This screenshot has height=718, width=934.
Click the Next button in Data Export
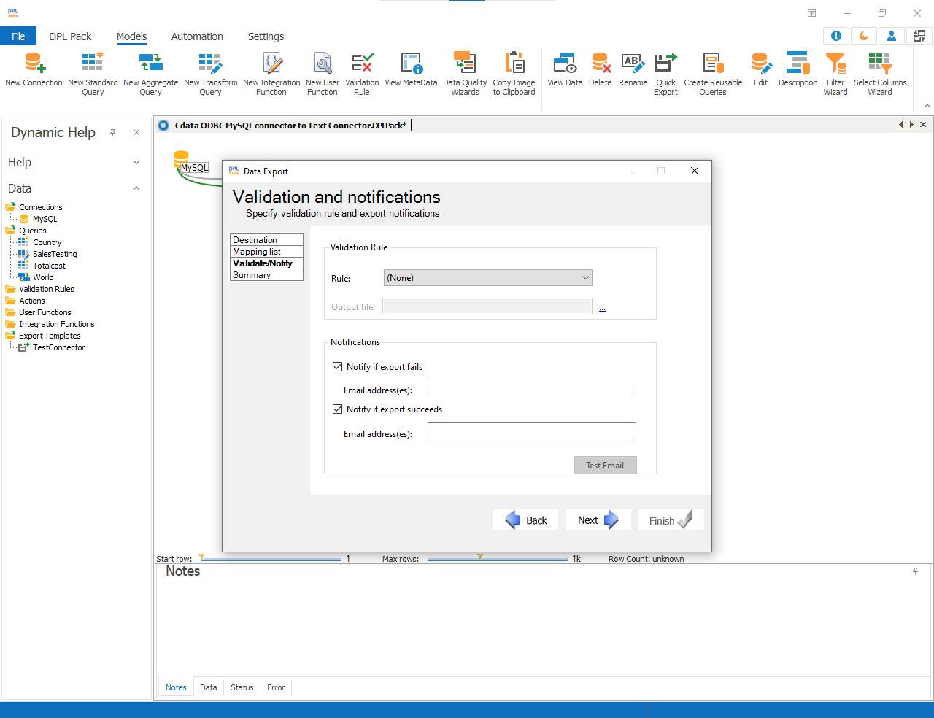pos(598,520)
